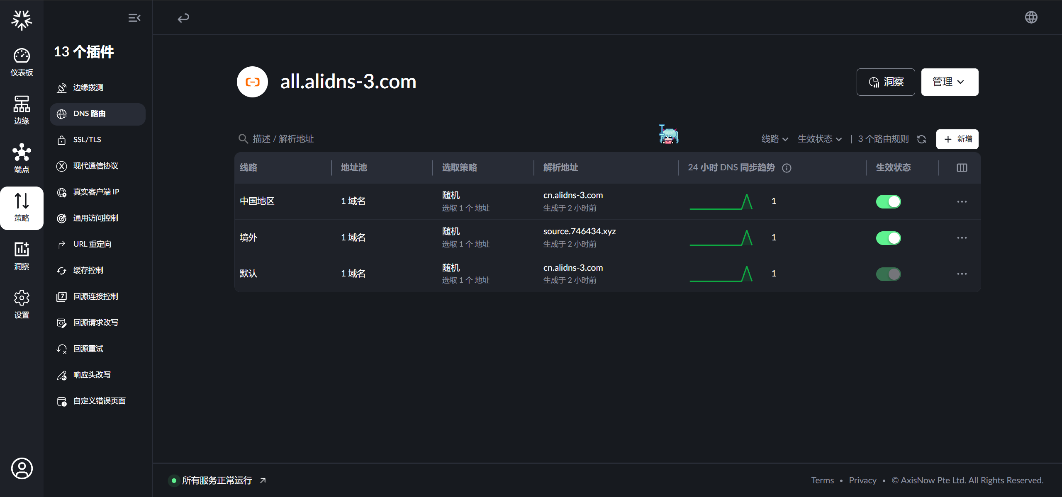Open the language globe icon
This screenshot has width=1062, height=497.
pyautogui.click(x=1031, y=17)
